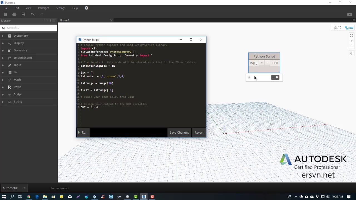Add input port with plus button
The image size is (356, 200).
(262, 63)
